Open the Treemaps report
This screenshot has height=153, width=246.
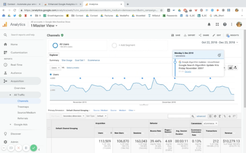(x=23, y=107)
